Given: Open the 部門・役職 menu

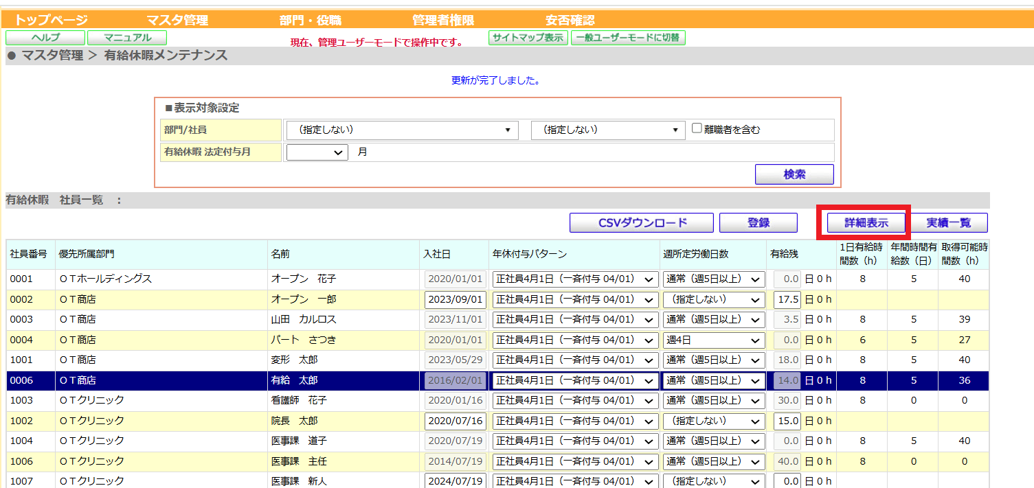Looking at the screenshot, I should 311,21.
